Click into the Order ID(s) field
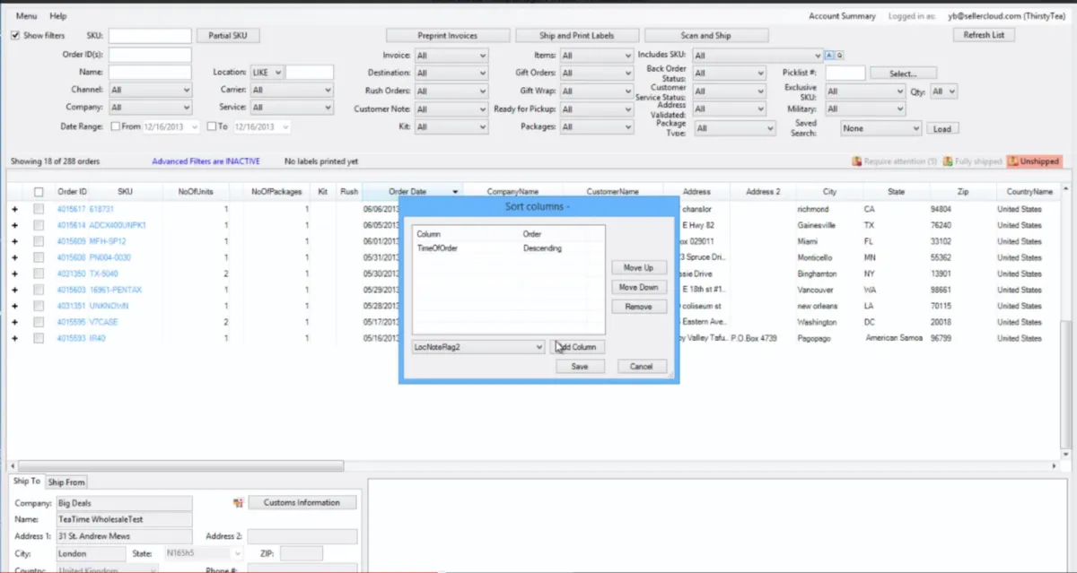This screenshot has height=573, width=1077. [150, 55]
